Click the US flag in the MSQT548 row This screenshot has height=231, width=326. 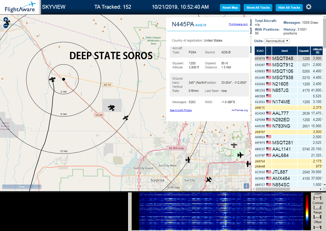click(x=269, y=58)
